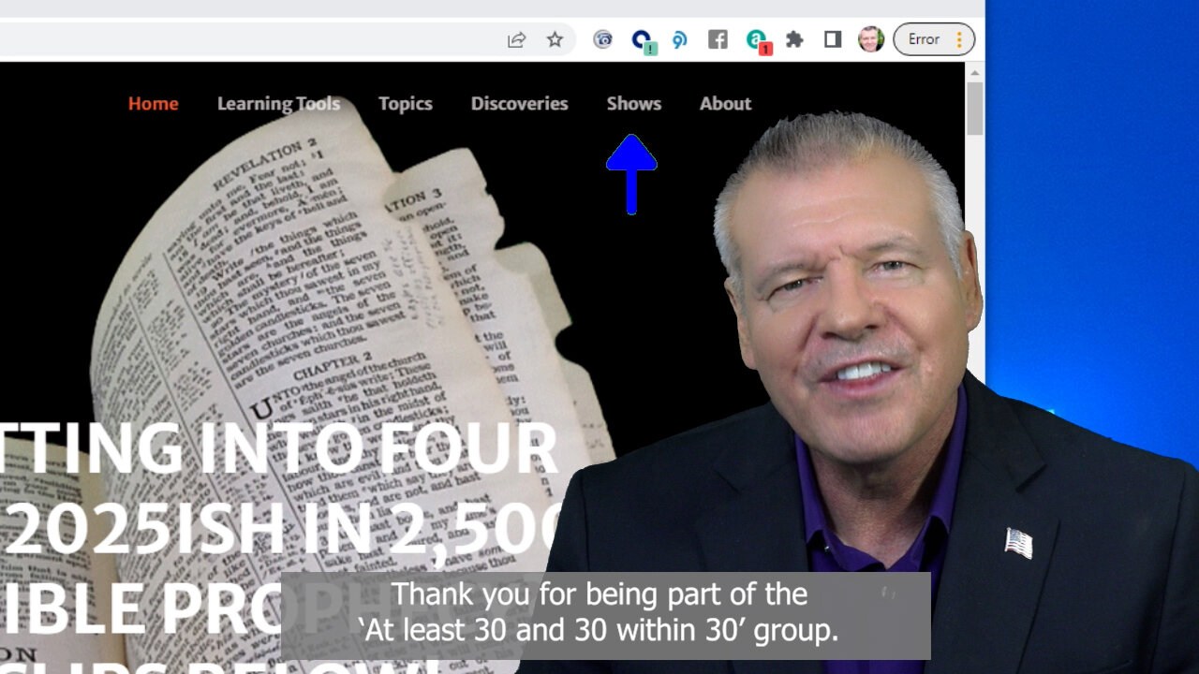The height and width of the screenshot is (674, 1199).
Task: Open the green 'a' extension with red badge
Action: click(x=757, y=41)
